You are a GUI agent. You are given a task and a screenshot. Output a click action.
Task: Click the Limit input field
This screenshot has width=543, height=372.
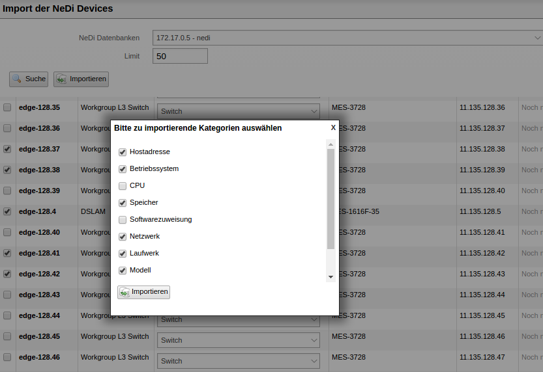[x=180, y=57]
